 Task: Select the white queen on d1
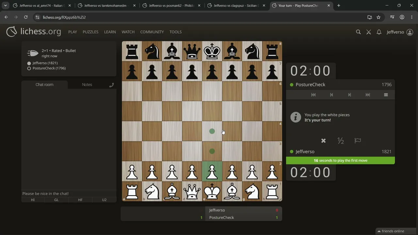192,191
